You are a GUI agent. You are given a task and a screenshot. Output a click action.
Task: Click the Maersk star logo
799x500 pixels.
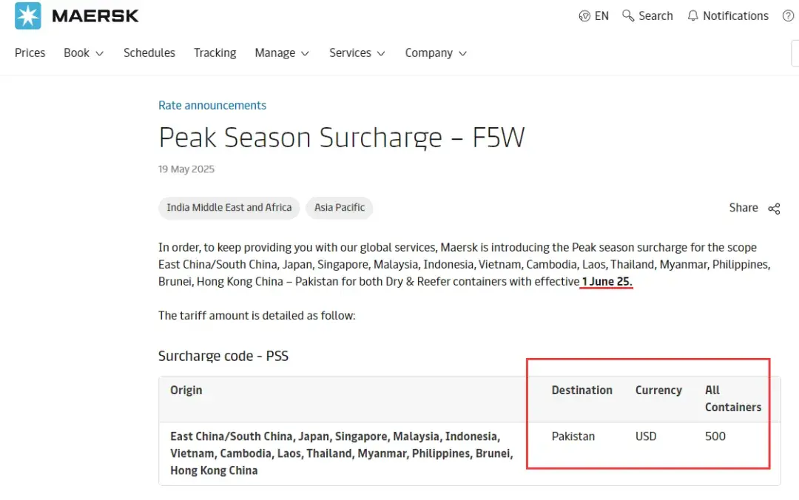coord(28,16)
